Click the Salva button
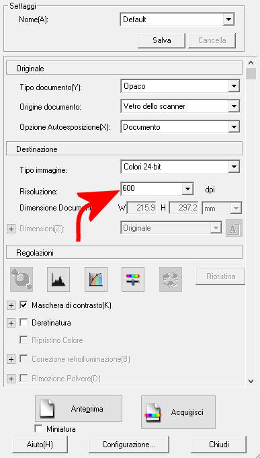 pyautogui.click(x=161, y=40)
